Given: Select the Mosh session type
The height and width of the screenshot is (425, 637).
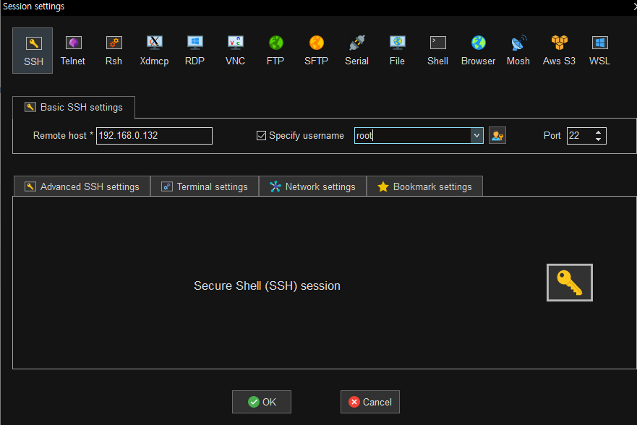Looking at the screenshot, I should tap(518, 51).
